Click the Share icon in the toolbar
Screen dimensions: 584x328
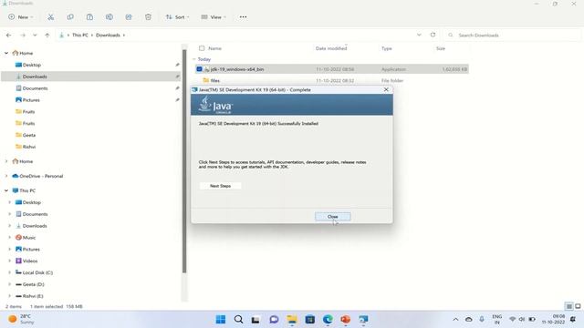point(129,17)
